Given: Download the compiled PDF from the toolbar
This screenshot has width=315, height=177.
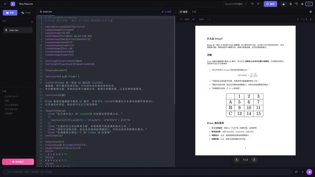Looking at the screenshot, I should point(283,4).
